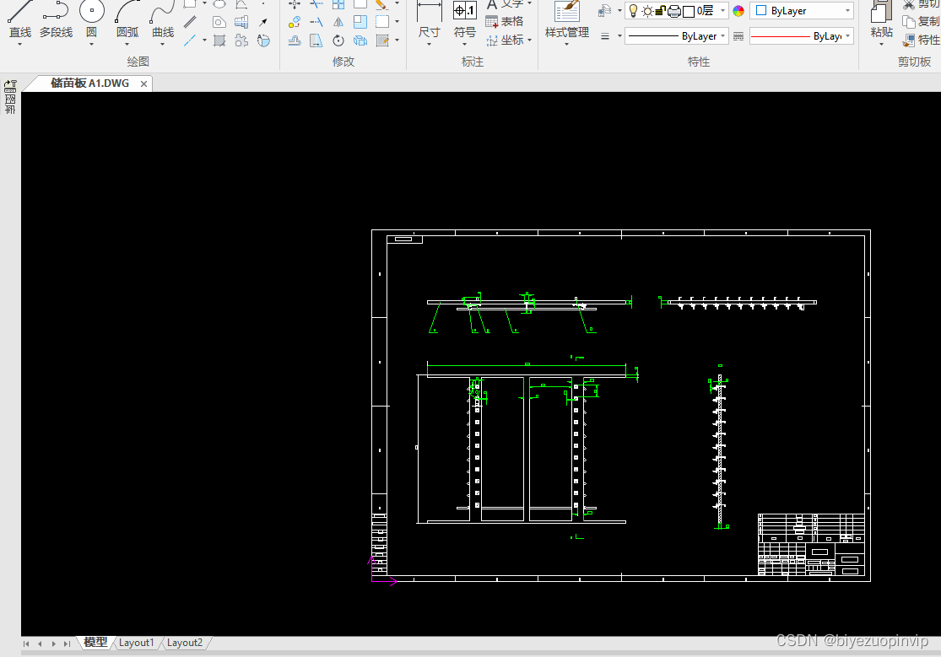
Task: Open 样式管理 (Style Manager)
Action: tap(566, 19)
